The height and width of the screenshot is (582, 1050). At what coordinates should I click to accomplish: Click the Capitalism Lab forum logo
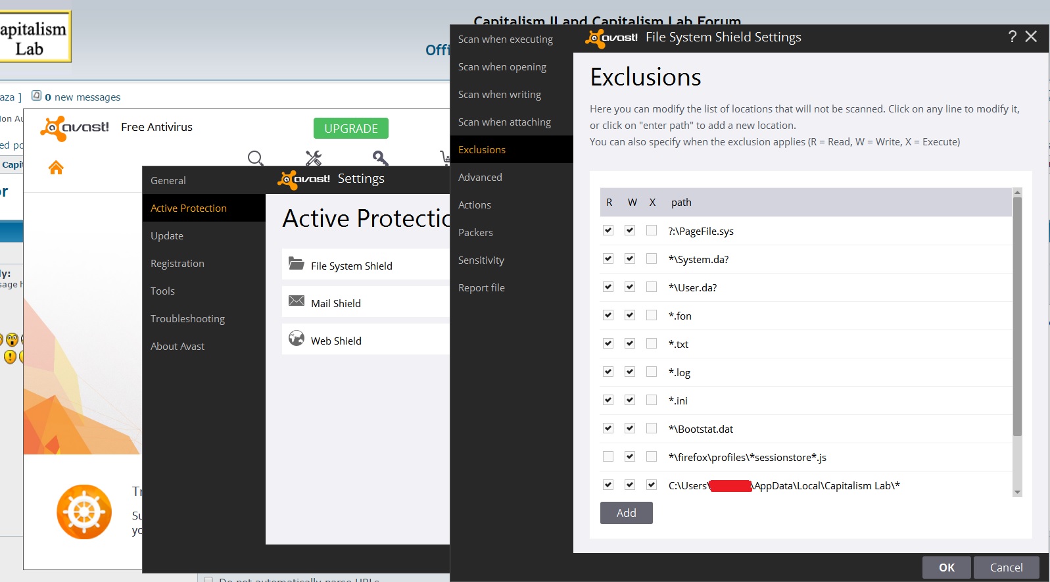[34, 37]
